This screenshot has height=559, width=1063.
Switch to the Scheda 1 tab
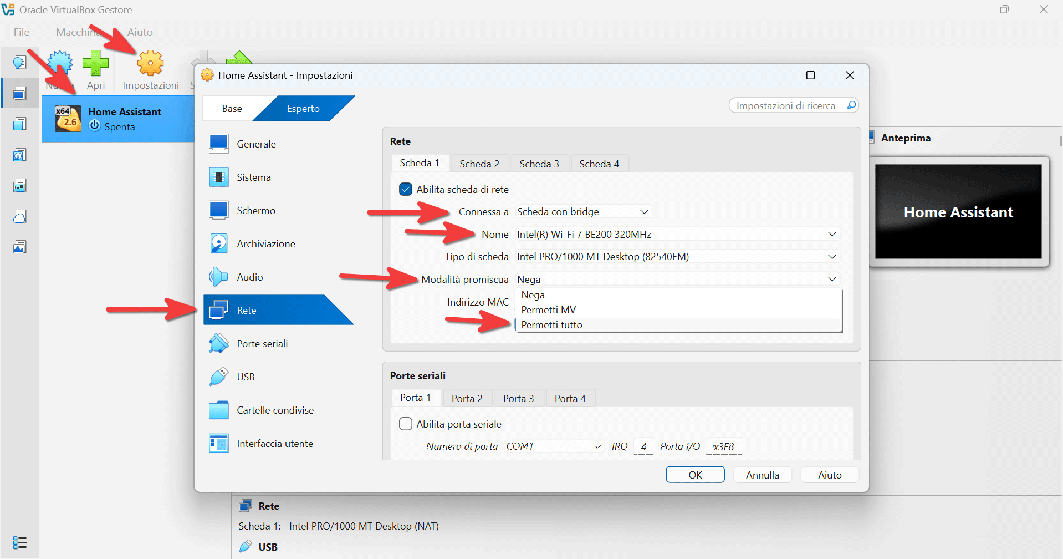420,163
